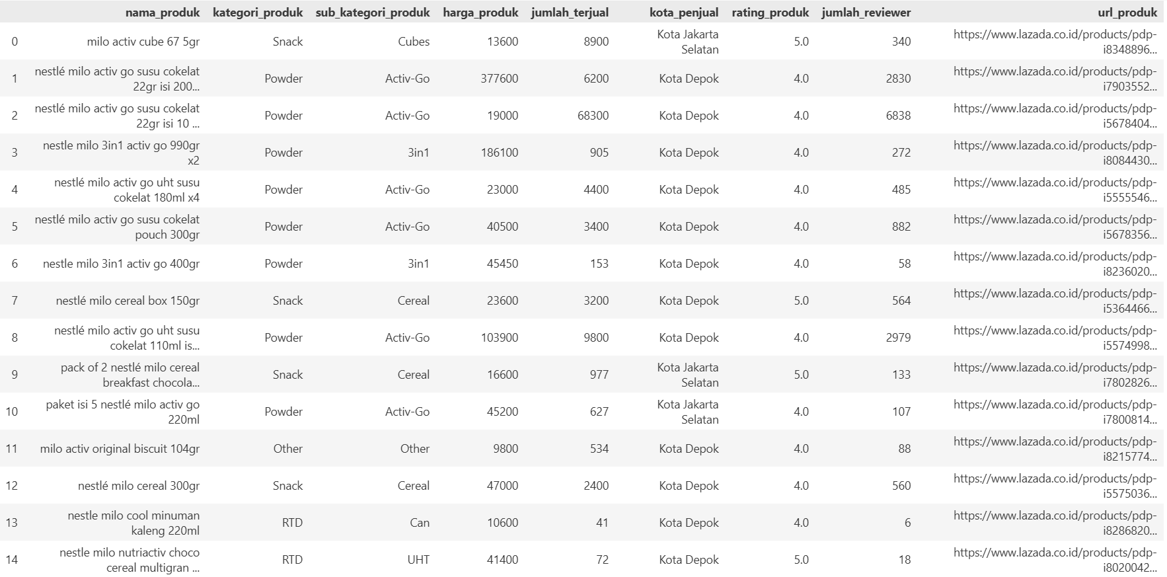
Task: Select the Cubes sub-category cell
Action: [x=414, y=42]
